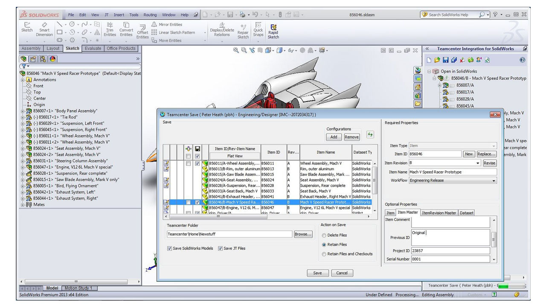Image resolution: width=546 pixels, height=307 pixels.
Task: Click the home icon in task pane tabs
Action: click(x=418, y=87)
